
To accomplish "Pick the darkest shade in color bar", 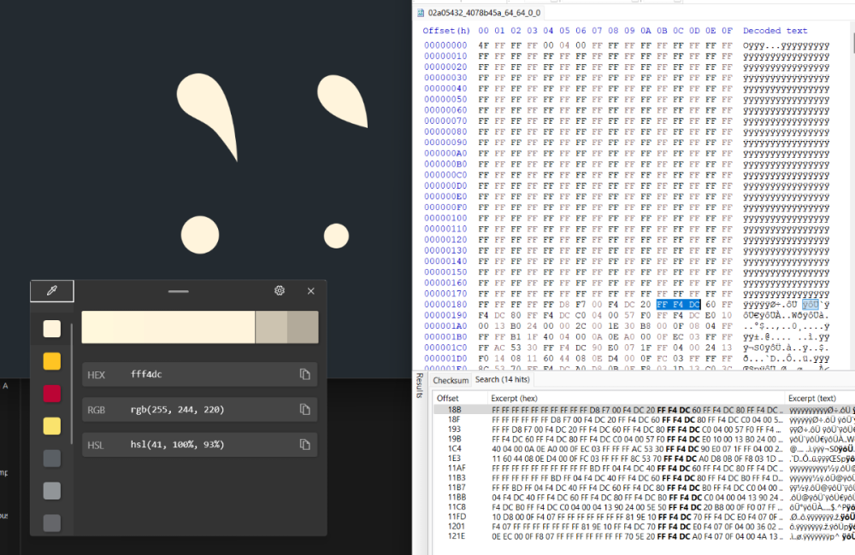I will click(x=303, y=328).
